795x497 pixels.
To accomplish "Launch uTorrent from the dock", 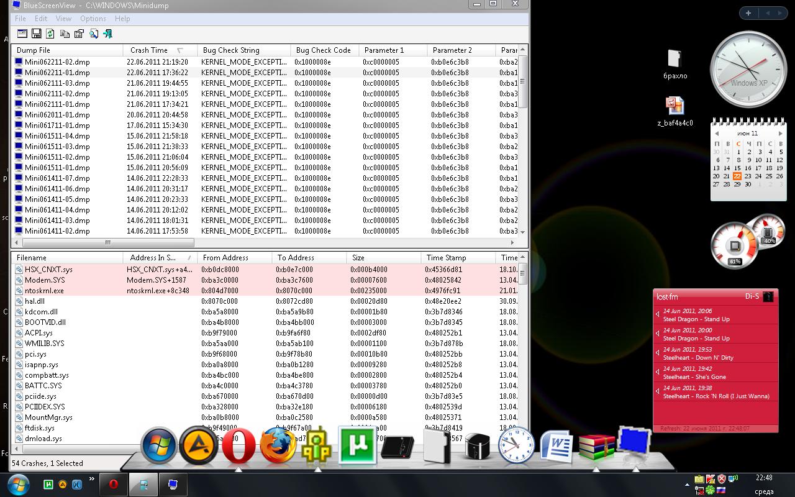I will pyautogui.click(x=357, y=446).
